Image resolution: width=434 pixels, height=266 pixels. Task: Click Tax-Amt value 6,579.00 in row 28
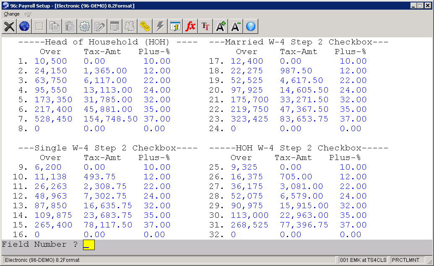(301, 196)
